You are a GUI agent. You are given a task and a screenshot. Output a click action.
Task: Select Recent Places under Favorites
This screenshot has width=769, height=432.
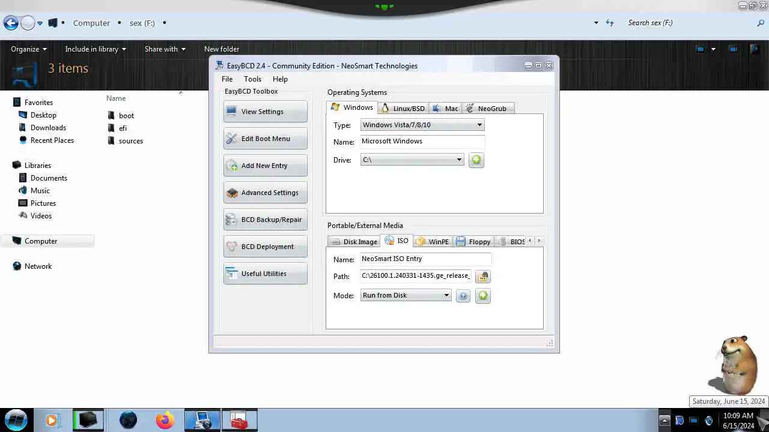point(52,140)
